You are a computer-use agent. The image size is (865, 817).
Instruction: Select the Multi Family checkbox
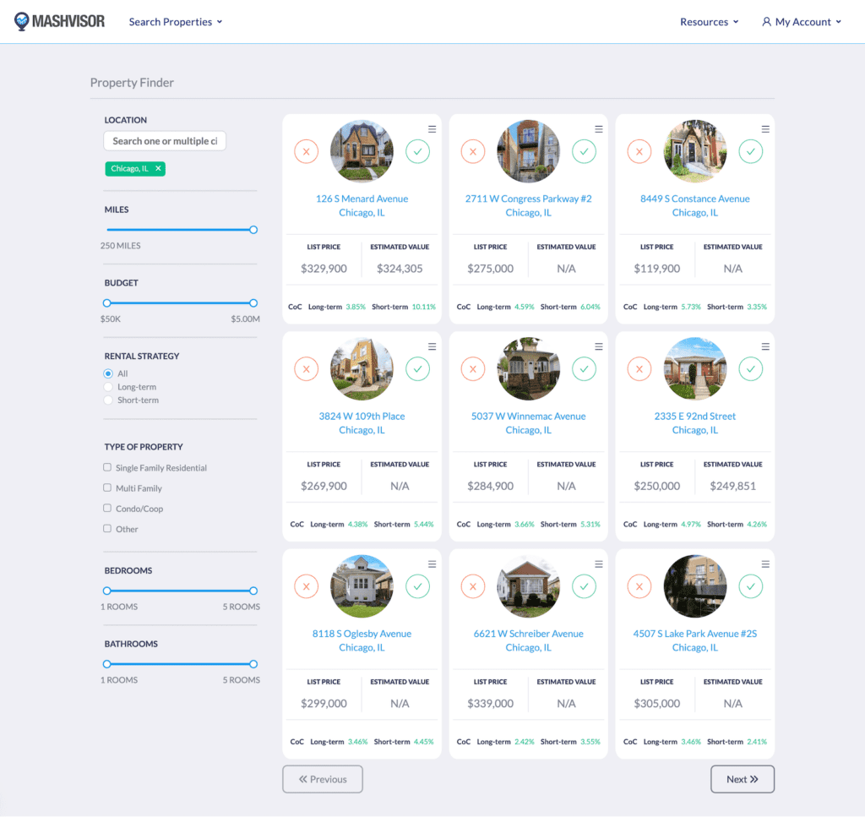click(107, 487)
